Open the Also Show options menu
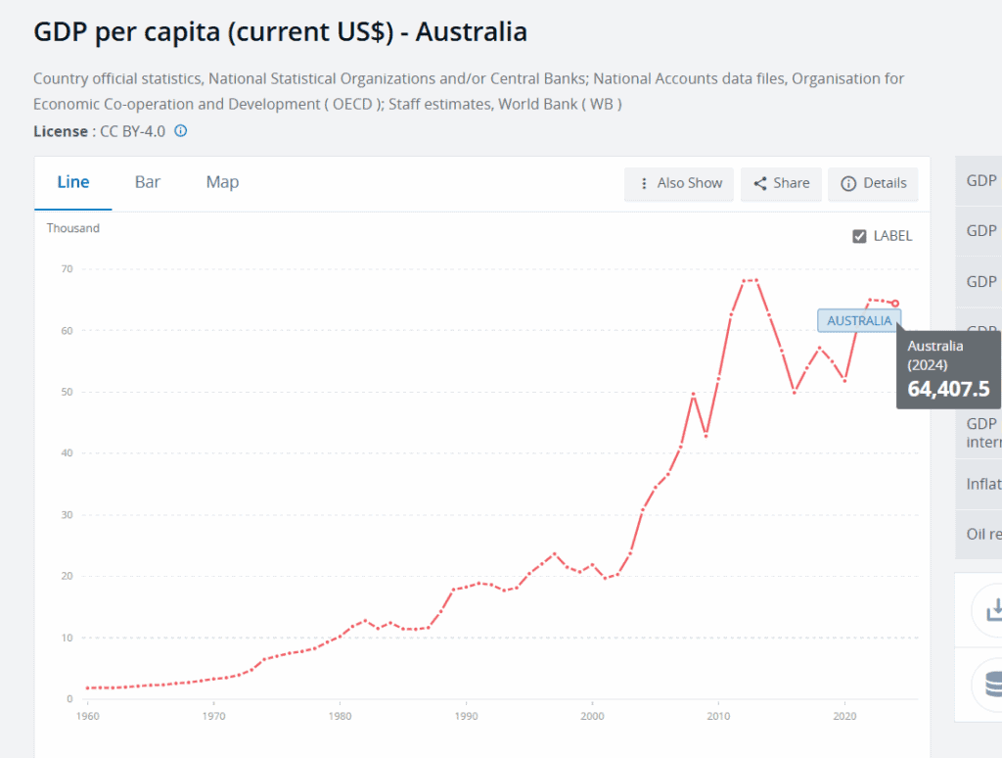This screenshot has width=1002, height=758. coord(679,183)
